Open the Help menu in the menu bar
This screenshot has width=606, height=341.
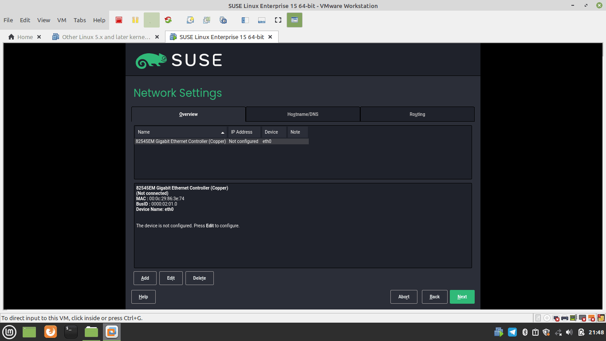(x=99, y=20)
